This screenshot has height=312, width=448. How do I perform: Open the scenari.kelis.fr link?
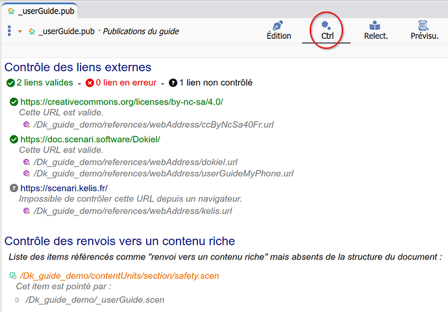click(64, 188)
